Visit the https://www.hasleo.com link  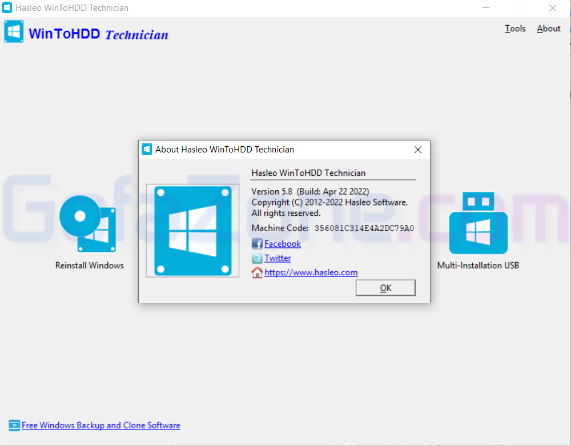click(311, 272)
